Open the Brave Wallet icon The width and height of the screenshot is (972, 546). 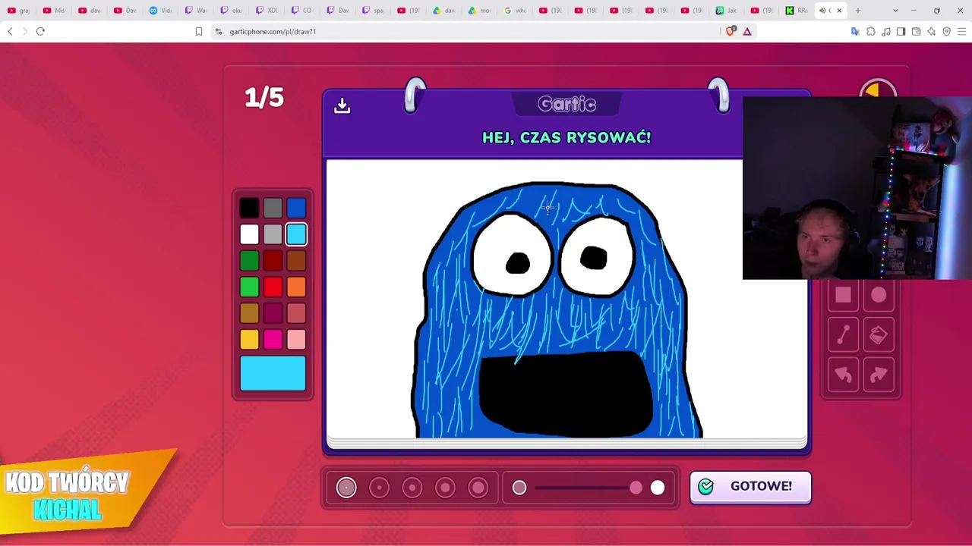pos(917,31)
